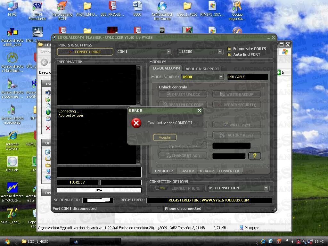
Task: Click the red error icon in dialog
Action: coord(136,123)
